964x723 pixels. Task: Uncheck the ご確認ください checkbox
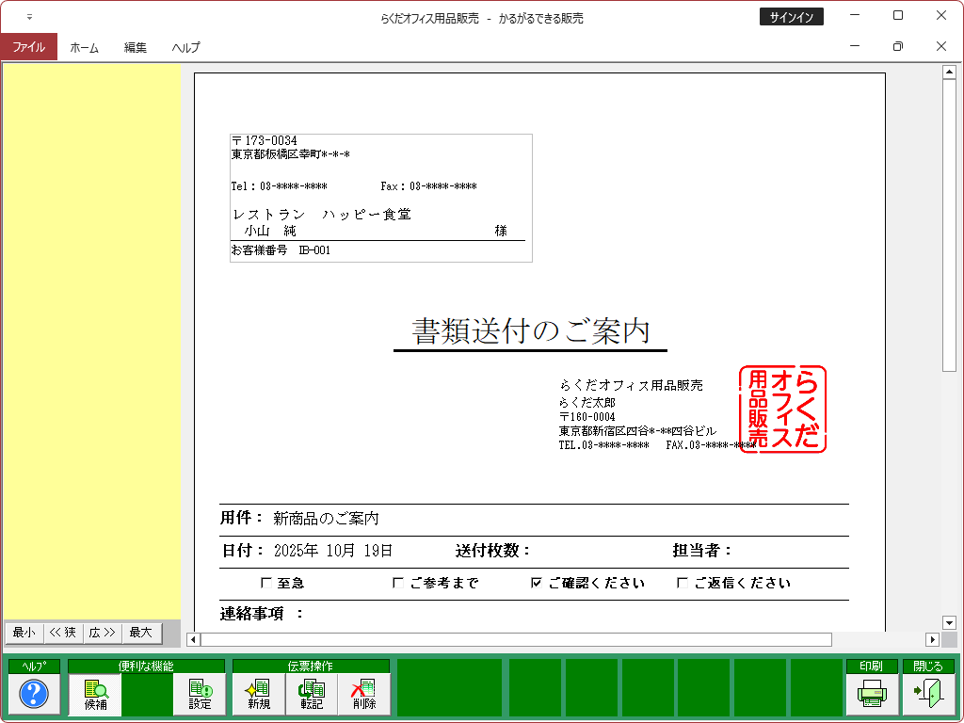[x=537, y=583]
